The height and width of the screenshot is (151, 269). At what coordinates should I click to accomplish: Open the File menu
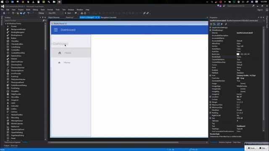coord(2,10)
